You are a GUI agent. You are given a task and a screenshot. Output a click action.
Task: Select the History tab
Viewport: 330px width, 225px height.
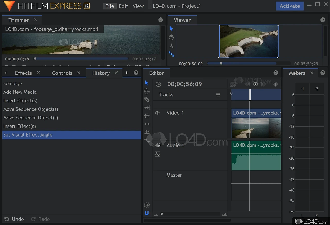coord(101,73)
